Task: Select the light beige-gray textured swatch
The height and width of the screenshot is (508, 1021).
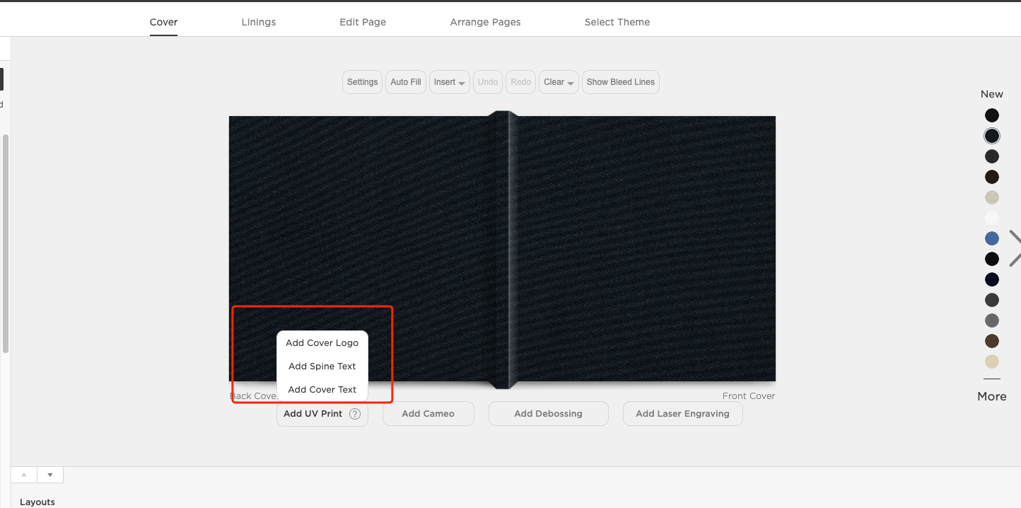Action: point(992,197)
